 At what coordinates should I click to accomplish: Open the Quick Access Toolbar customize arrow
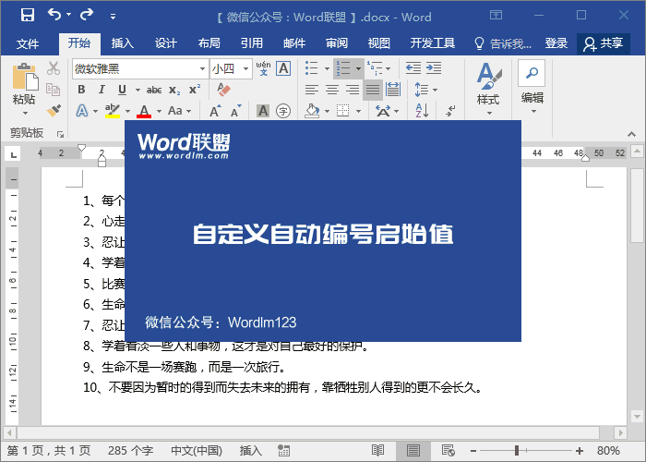[x=113, y=17]
